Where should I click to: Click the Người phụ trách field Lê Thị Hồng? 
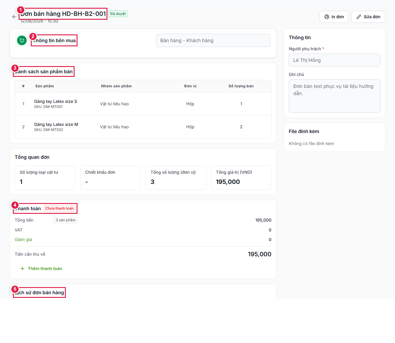click(x=335, y=60)
